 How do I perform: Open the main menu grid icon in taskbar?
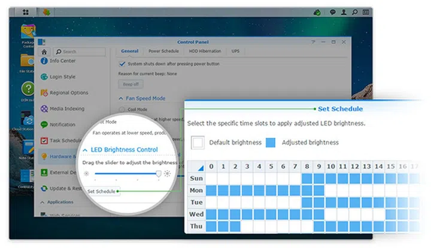(26, 12)
